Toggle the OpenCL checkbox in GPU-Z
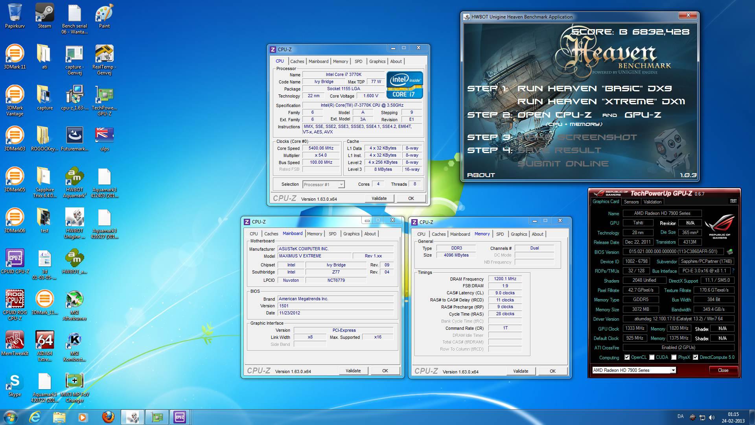This screenshot has width=755, height=425. (627, 357)
